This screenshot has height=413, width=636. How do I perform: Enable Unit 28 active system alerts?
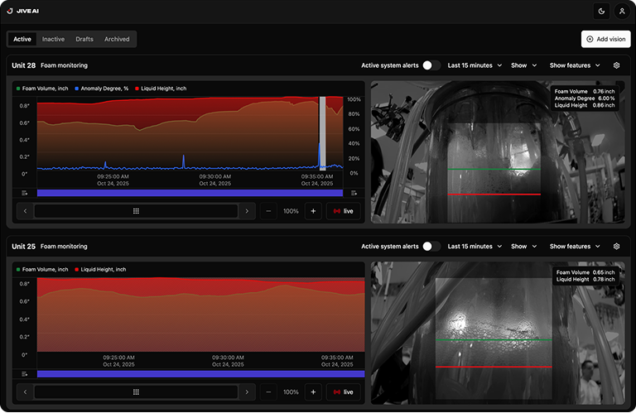(x=431, y=65)
